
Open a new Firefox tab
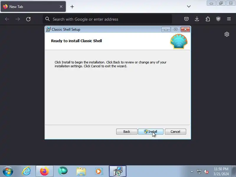72,6
